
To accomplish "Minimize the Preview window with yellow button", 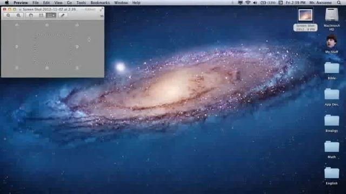I will click(x=10, y=10).
